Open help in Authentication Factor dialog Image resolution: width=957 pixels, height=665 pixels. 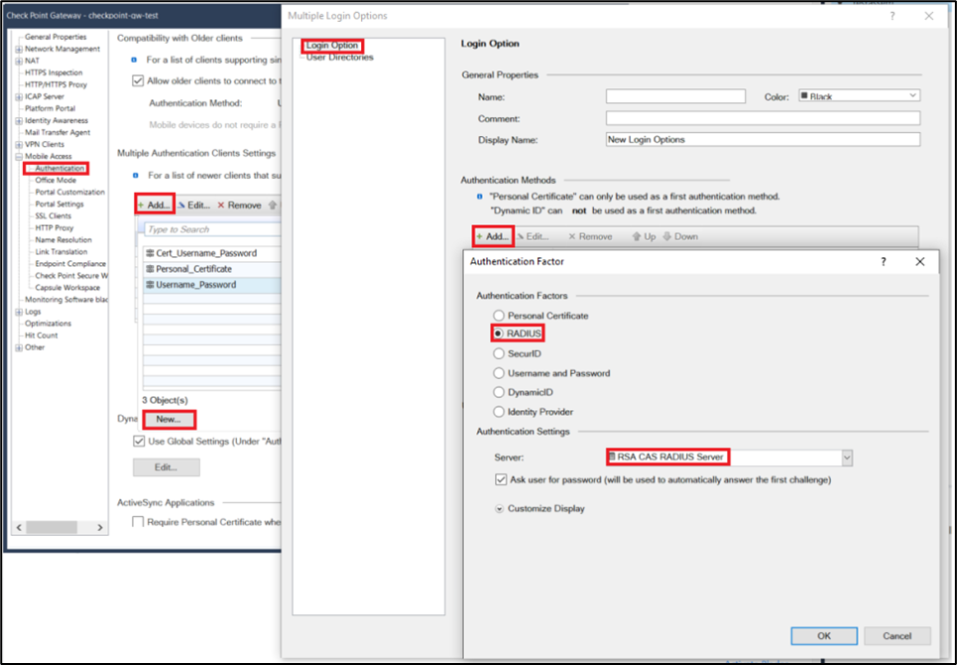883,261
